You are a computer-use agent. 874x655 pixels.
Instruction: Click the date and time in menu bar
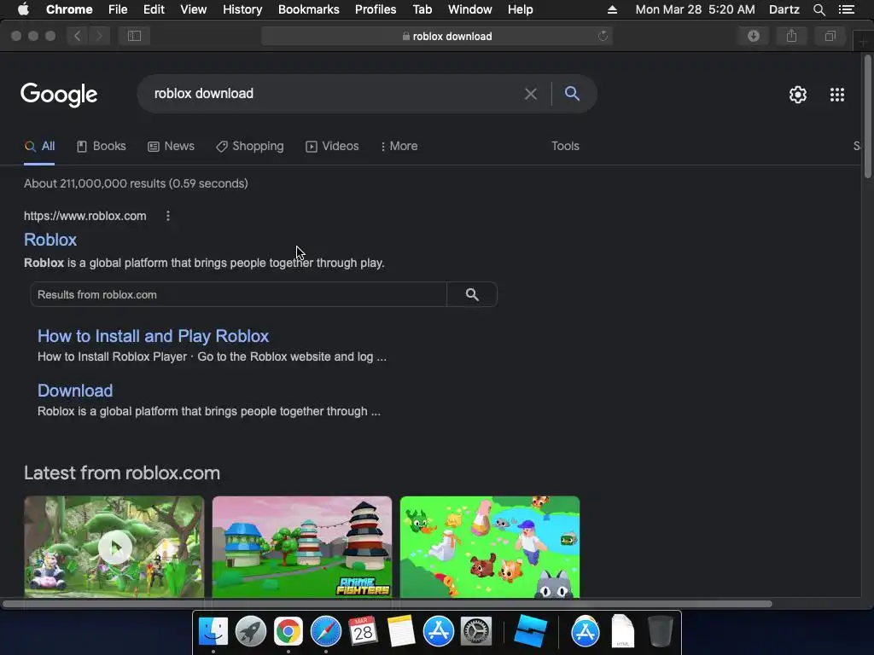click(x=695, y=9)
